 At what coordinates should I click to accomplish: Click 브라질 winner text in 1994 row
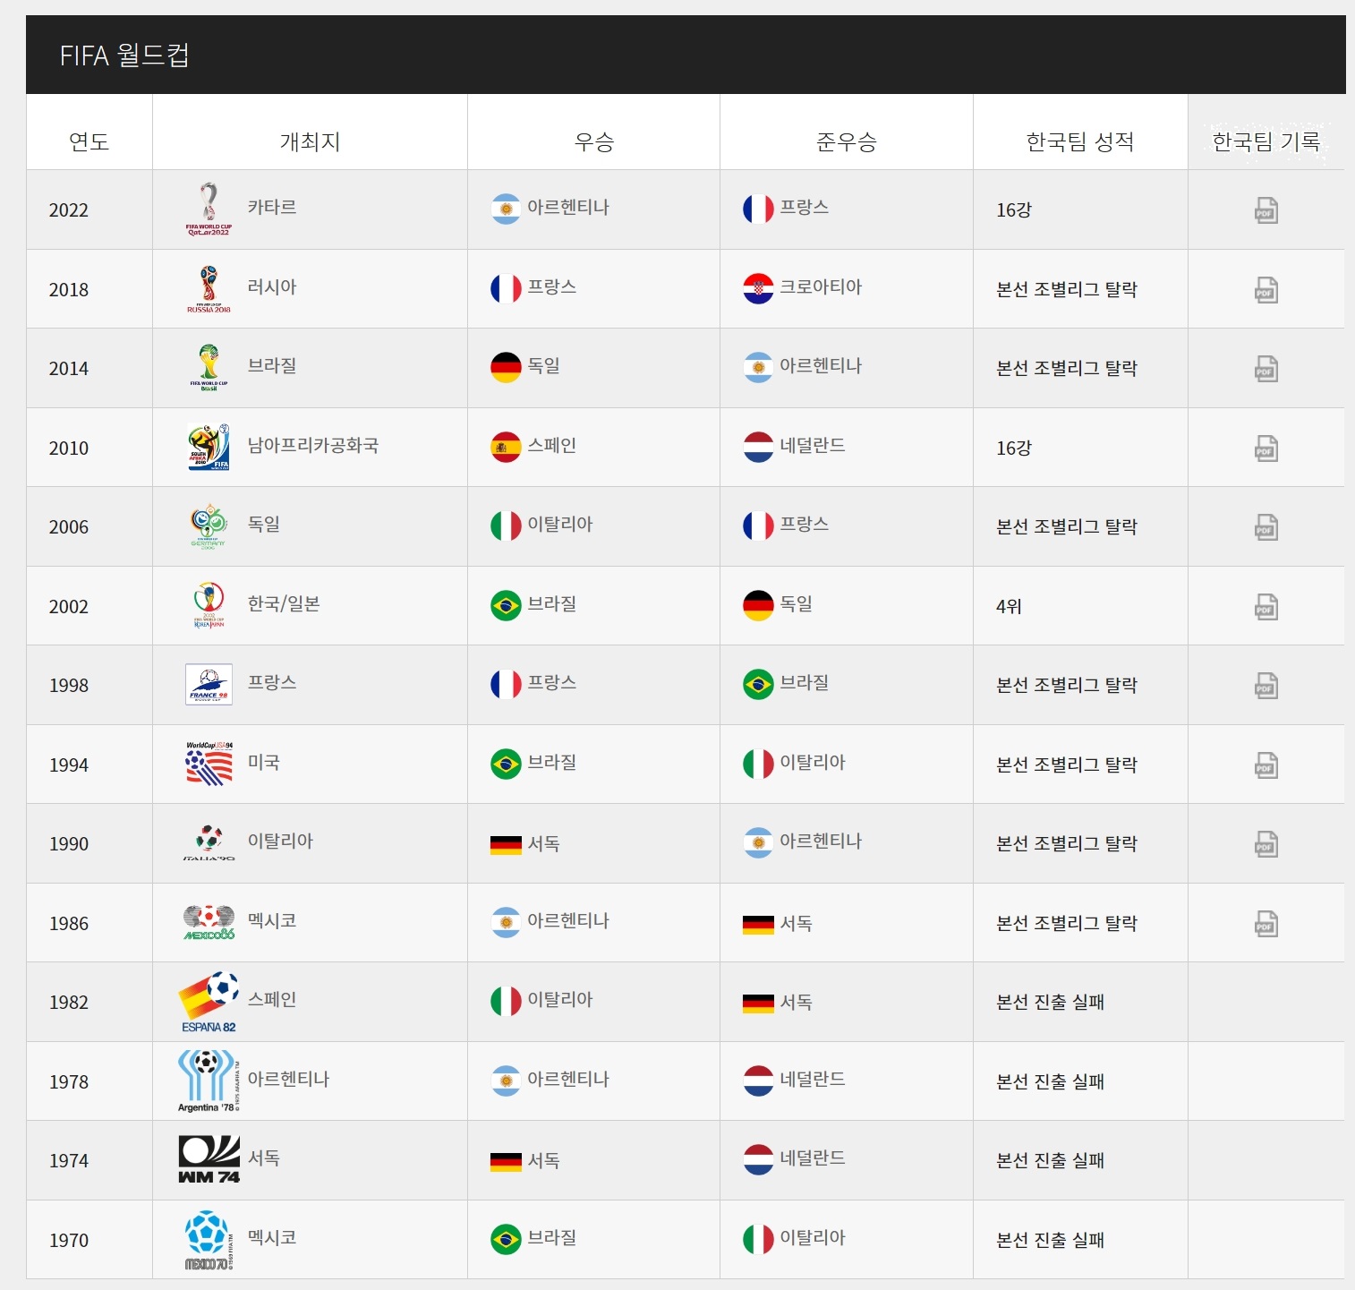[x=552, y=763]
